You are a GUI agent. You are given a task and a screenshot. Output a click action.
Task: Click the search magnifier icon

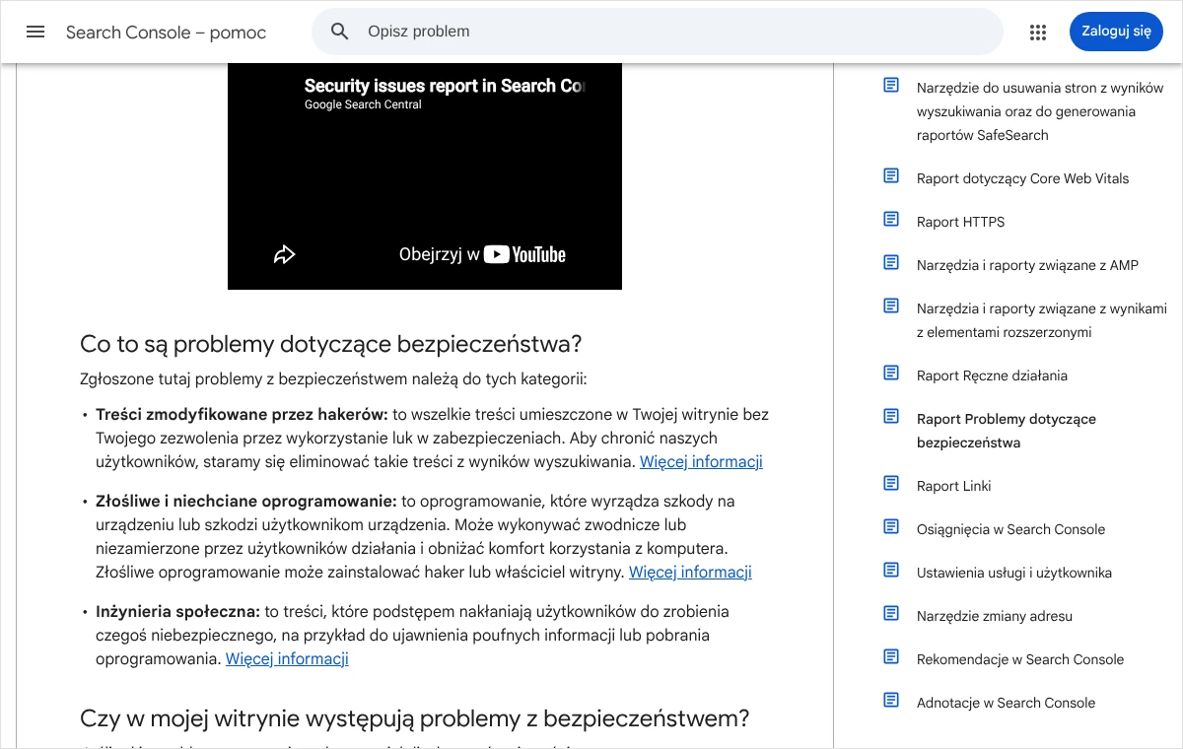tap(340, 32)
